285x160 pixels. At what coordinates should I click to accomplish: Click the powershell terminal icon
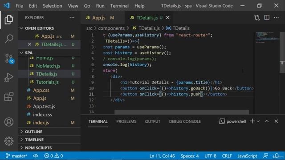222,121
